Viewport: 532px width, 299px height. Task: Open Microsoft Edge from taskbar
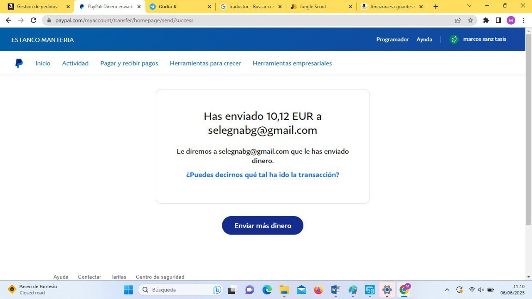pyautogui.click(x=267, y=290)
